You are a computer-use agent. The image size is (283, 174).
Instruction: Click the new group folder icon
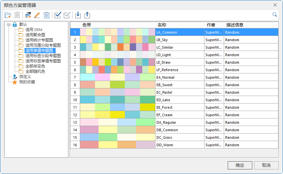coord(8,15)
